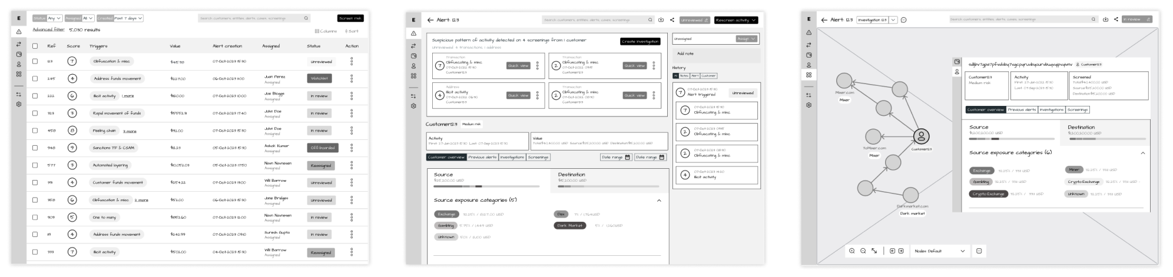1173x277 pixels.
Task: Click the alerts warning icon in left sidebar
Action: [19, 32]
